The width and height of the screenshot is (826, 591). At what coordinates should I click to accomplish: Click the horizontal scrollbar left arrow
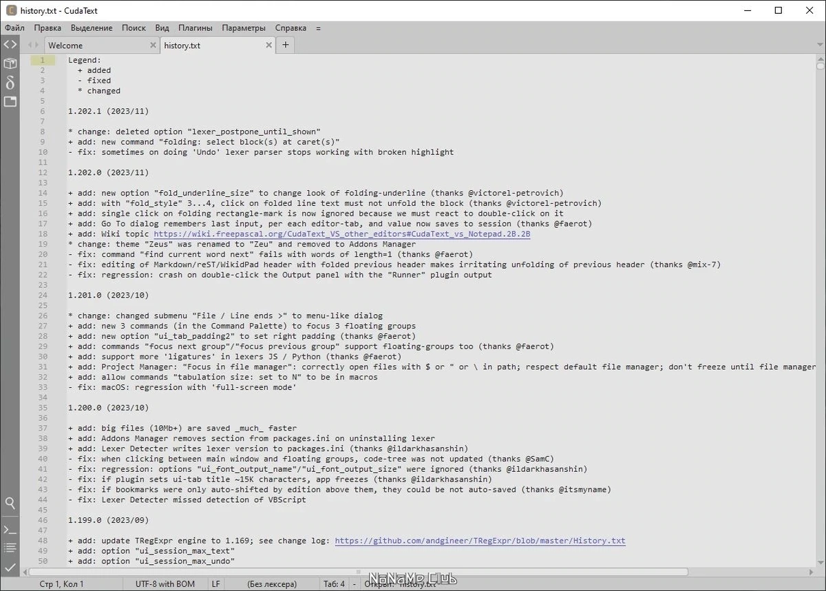pos(24,572)
